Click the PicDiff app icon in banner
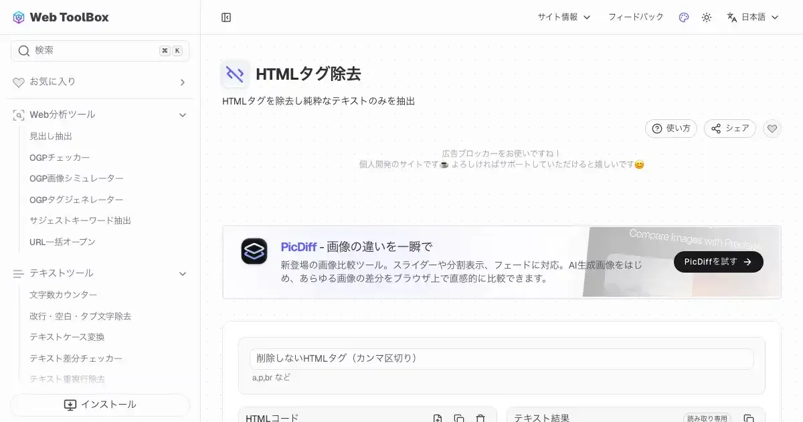The width and height of the screenshot is (803, 422). pyautogui.click(x=254, y=251)
